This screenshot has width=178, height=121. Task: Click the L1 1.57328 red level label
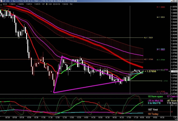click(x=161, y=91)
